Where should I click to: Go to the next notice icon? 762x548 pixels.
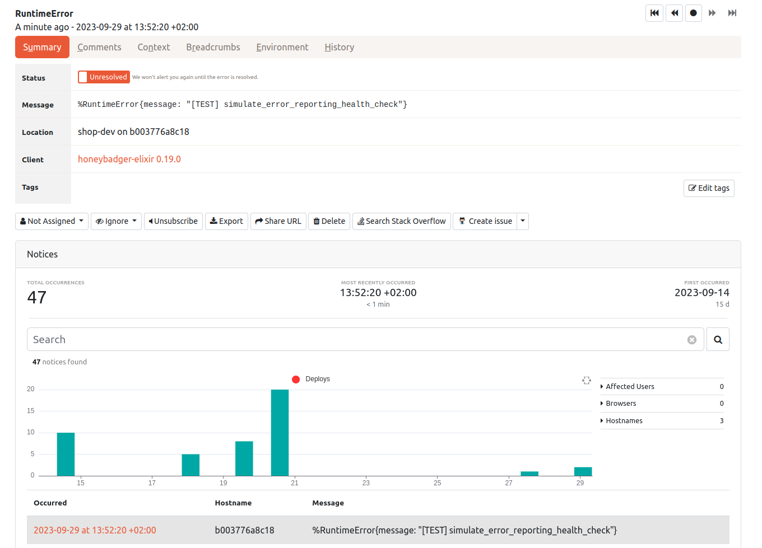pos(712,13)
